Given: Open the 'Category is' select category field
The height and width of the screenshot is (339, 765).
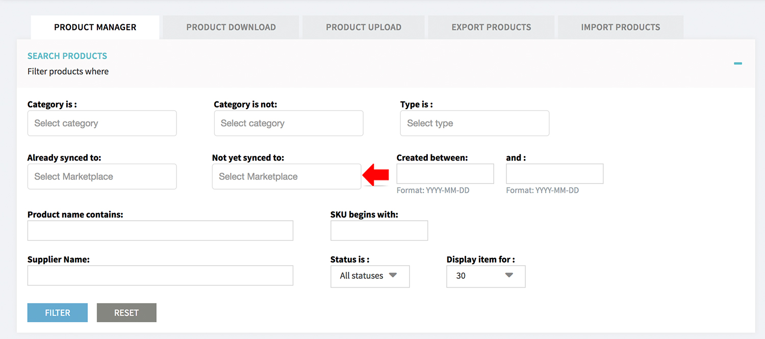Looking at the screenshot, I should coord(102,123).
